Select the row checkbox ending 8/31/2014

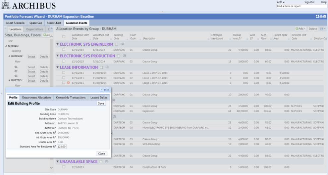[x=64, y=50]
